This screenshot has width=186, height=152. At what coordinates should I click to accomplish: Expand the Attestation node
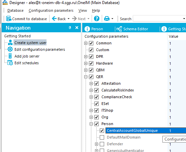click(91, 84)
